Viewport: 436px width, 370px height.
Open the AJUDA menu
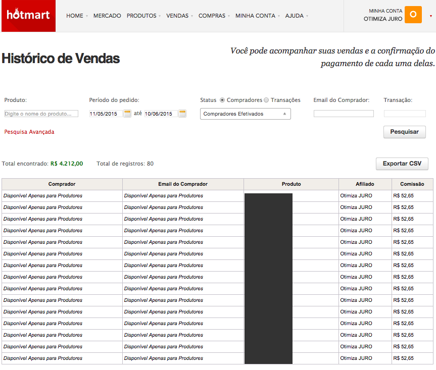[x=297, y=16]
